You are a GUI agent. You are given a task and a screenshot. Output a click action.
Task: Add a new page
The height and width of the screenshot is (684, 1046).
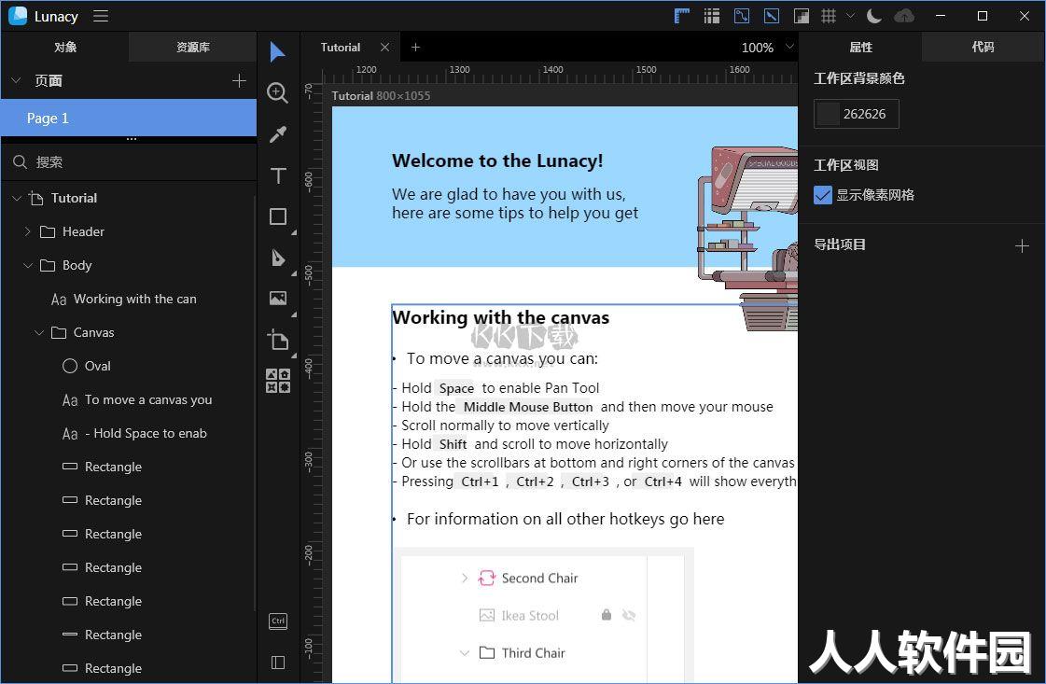pyautogui.click(x=239, y=81)
